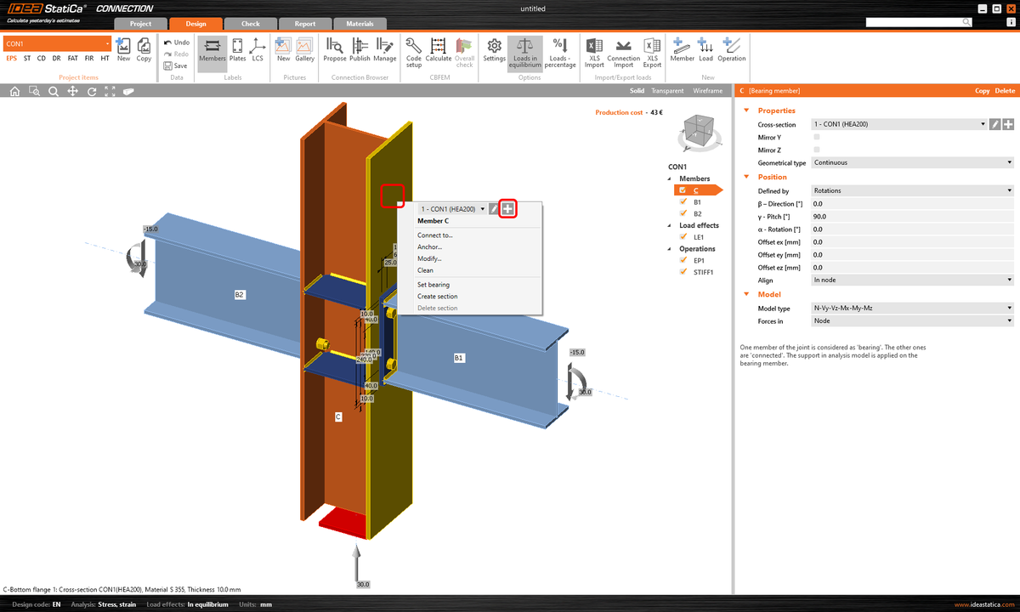
Task: Click the Propose icon in Connection Browser
Action: (334, 53)
